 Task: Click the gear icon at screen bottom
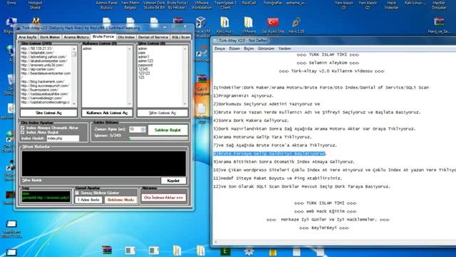click(249, 251)
